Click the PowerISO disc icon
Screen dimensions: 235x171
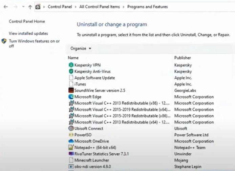(x=71, y=135)
